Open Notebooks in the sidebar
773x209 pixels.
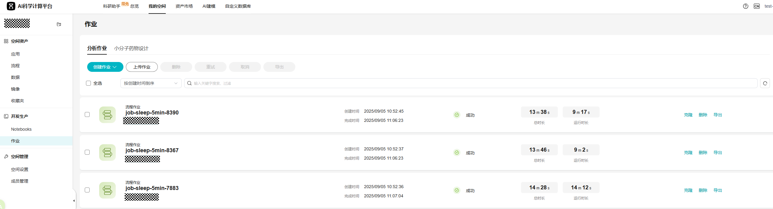pos(21,129)
